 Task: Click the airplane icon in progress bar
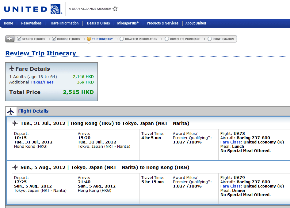[10, 39]
